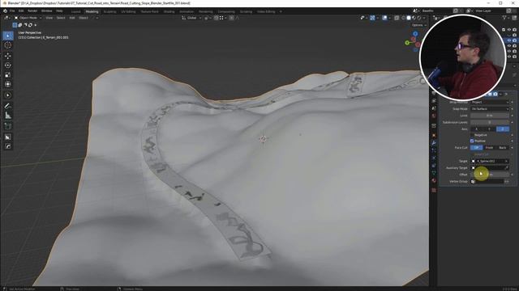Switch viewport to Material Preview shading

[x=414, y=18]
